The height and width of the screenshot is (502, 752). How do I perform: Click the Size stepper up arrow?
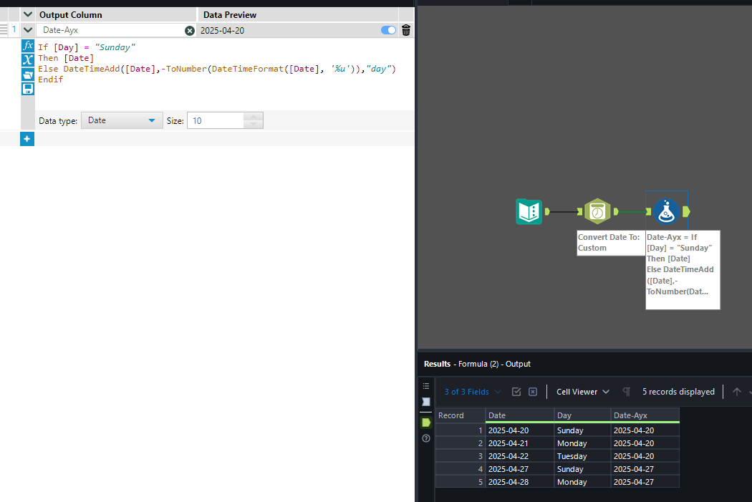tap(252, 117)
